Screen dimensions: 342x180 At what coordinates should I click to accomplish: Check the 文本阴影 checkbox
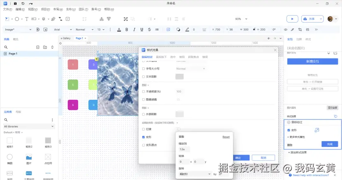pos(143,76)
